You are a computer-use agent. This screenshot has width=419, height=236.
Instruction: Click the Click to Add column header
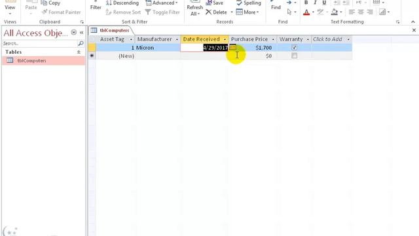point(331,39)
